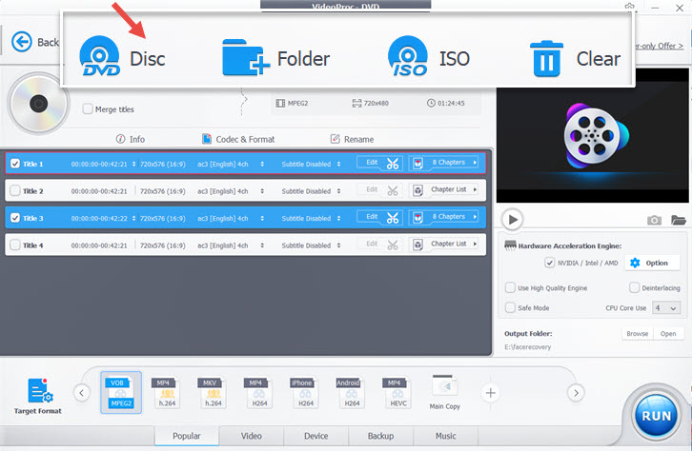Check the Title 4 checkbox

coord(15,245)
